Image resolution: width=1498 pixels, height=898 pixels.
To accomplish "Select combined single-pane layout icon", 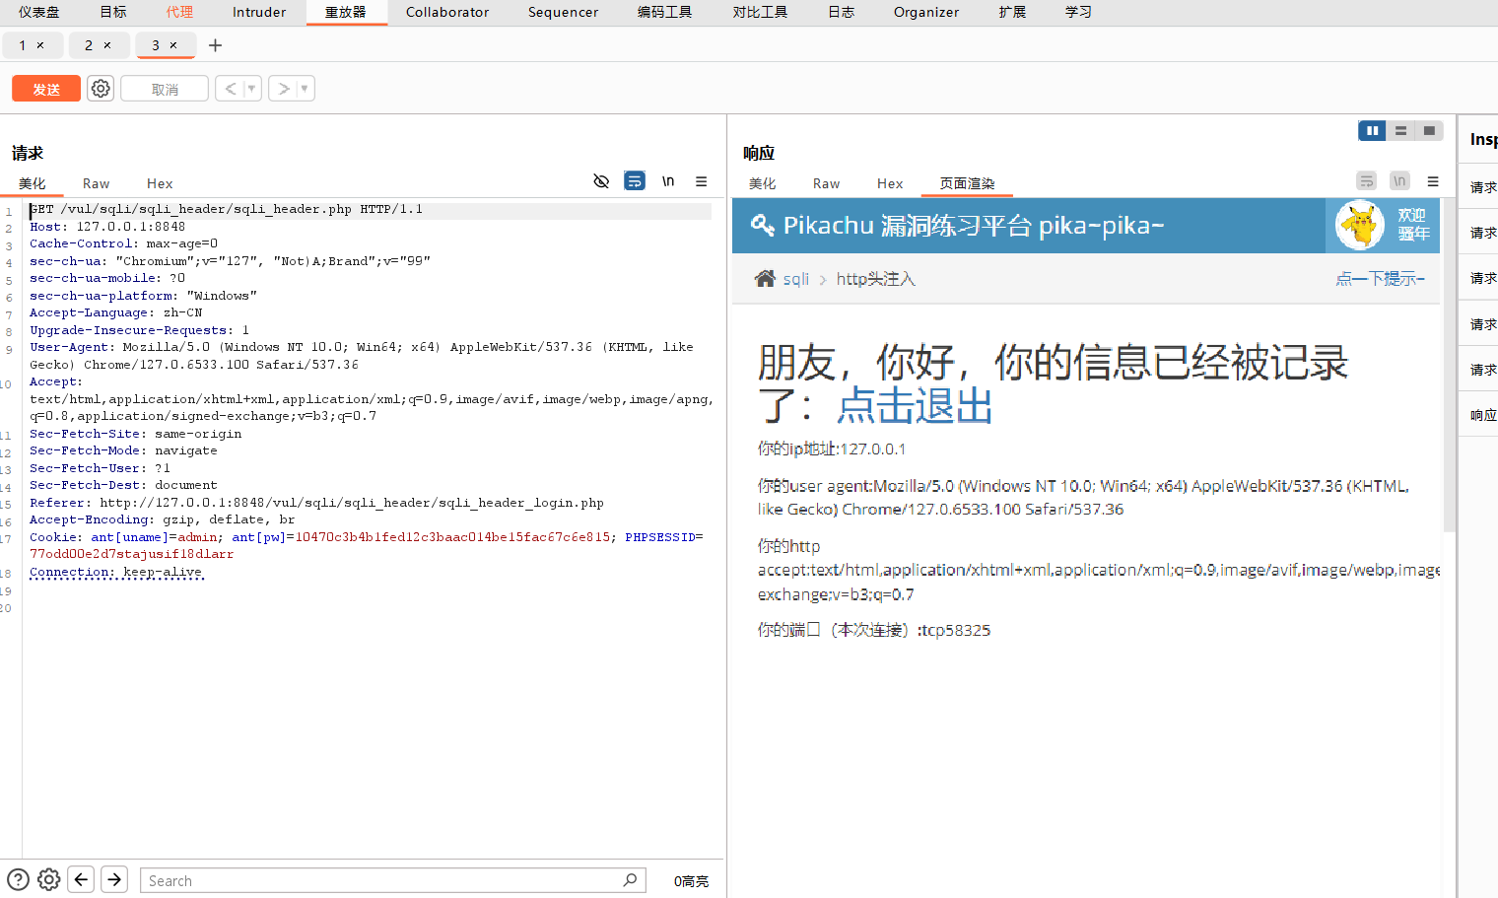I will 1429,130.
